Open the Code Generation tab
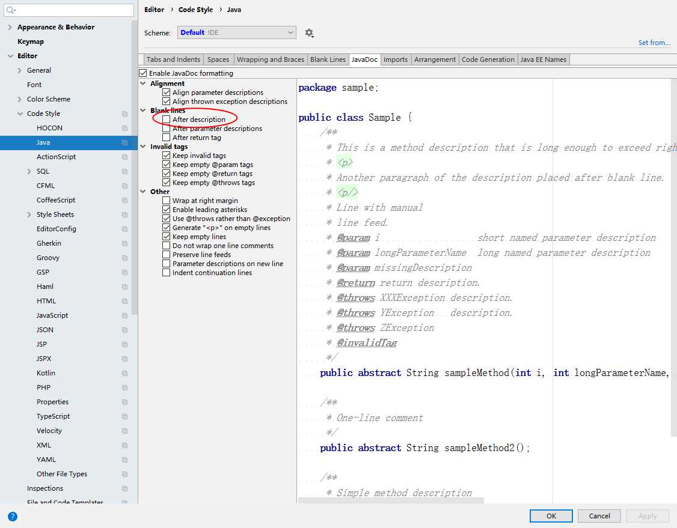Image resolution: width=677 pixels, height=528 pixels. pos(488,59)
